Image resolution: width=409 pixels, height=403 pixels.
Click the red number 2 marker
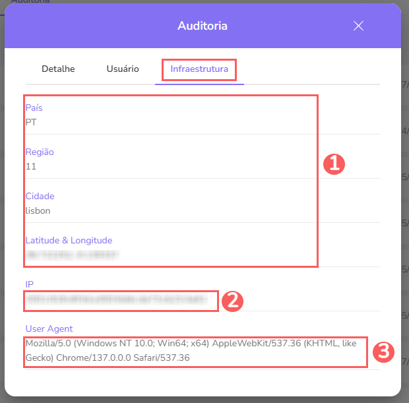(233, 301)
